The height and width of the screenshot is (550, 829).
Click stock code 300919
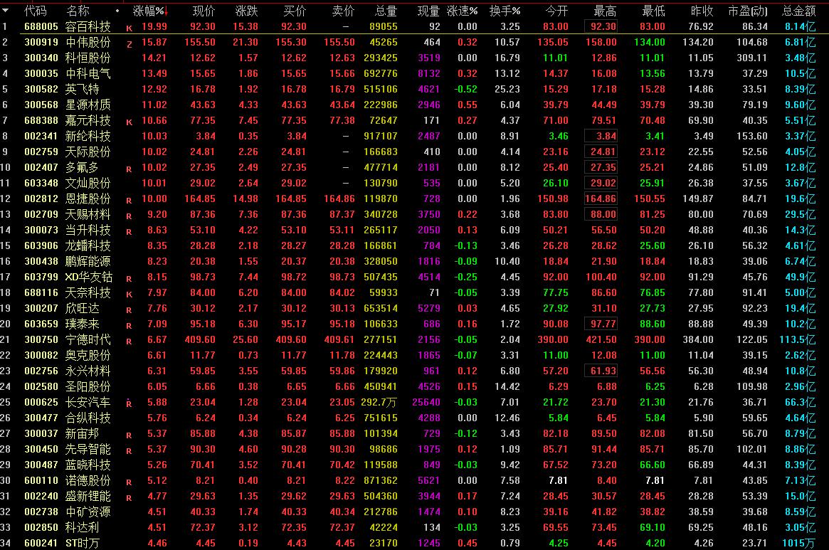click(41, 42)
